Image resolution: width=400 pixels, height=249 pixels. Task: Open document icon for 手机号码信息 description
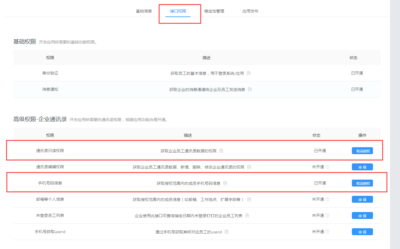[x=225, y=183]
